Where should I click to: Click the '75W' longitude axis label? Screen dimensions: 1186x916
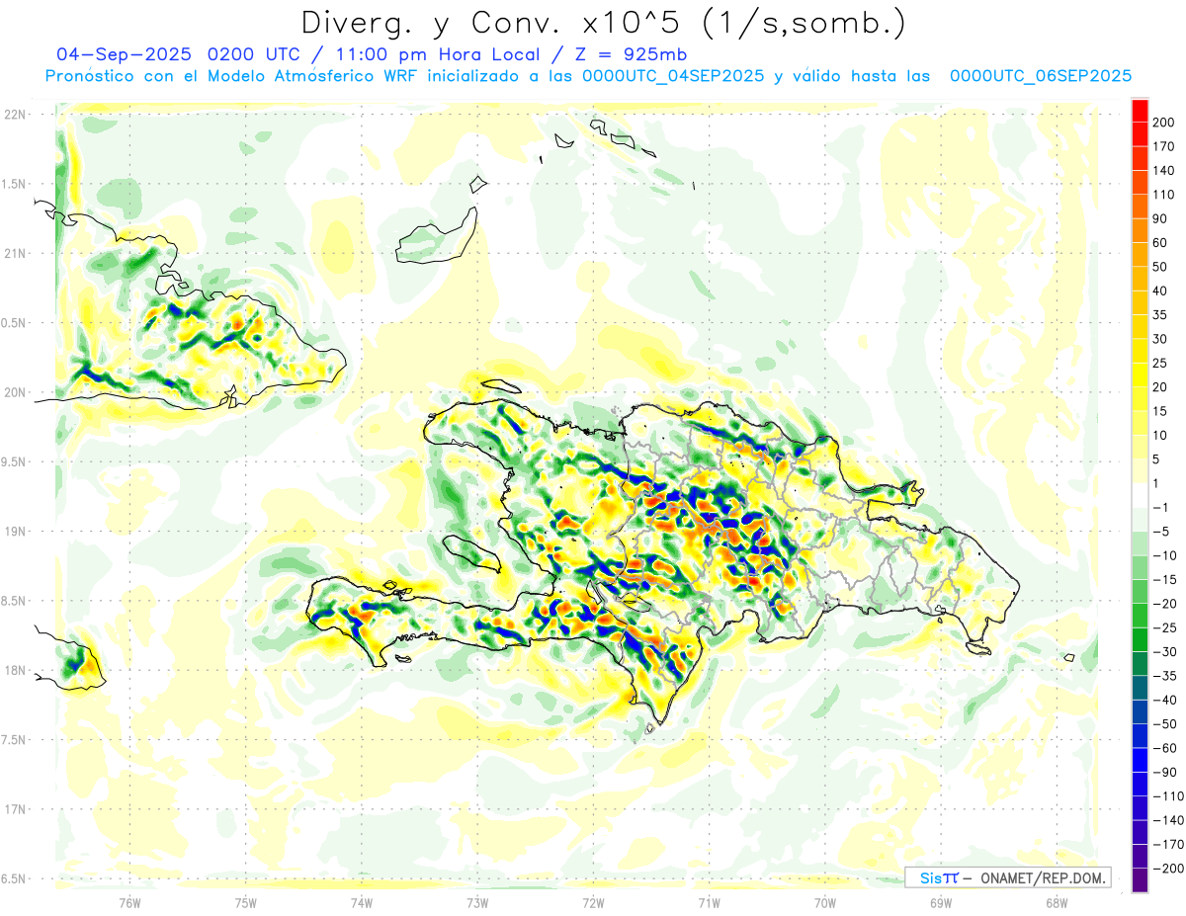(246, 902)
